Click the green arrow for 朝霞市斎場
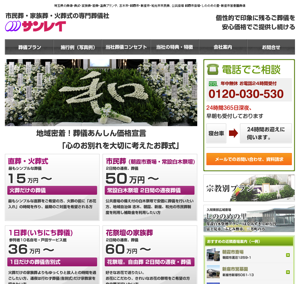298x284 pixels. (x=288, y=255)
